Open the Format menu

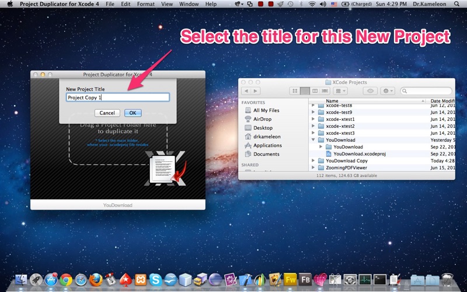145,4
